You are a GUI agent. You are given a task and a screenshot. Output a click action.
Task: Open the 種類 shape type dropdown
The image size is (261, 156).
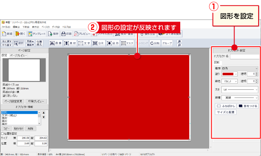click(x=240, y=68)
